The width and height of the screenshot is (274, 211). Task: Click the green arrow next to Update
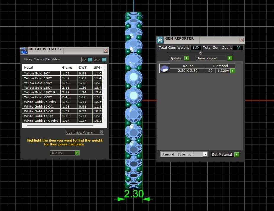coord(187,58)
